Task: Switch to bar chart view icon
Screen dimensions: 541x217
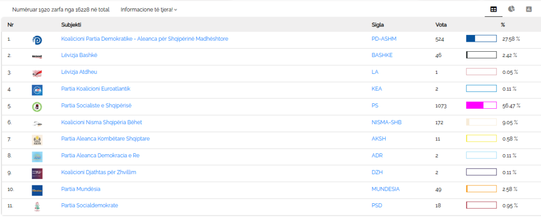Action: pos(528,9)
